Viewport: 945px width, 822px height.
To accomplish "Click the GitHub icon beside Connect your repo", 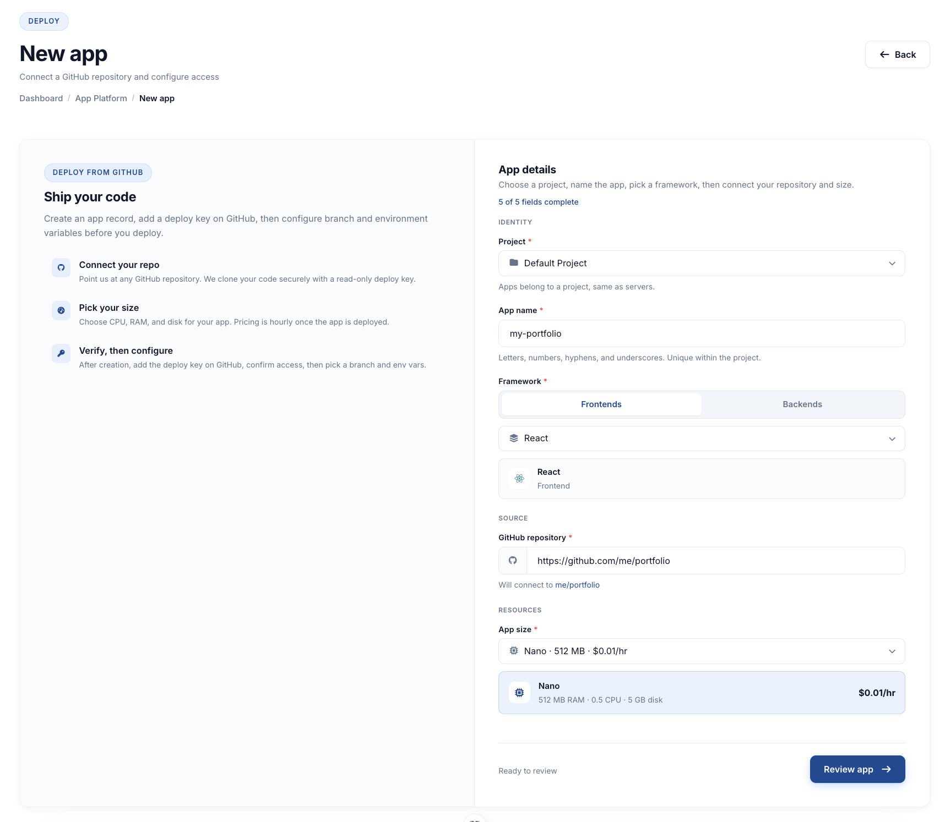I will click(x=61, y=267).
